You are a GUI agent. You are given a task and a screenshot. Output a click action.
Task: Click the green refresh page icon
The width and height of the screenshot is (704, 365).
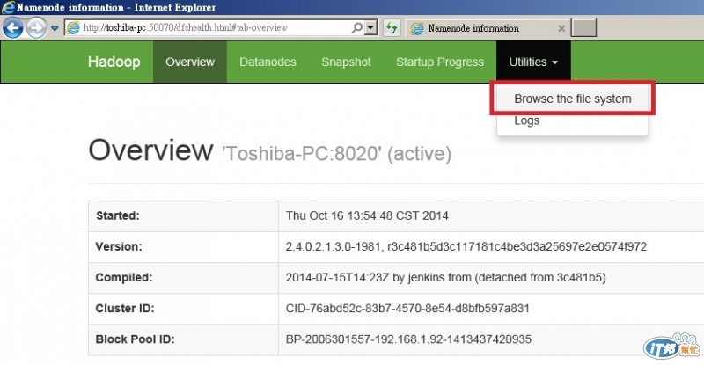click(x=392, y=28)
